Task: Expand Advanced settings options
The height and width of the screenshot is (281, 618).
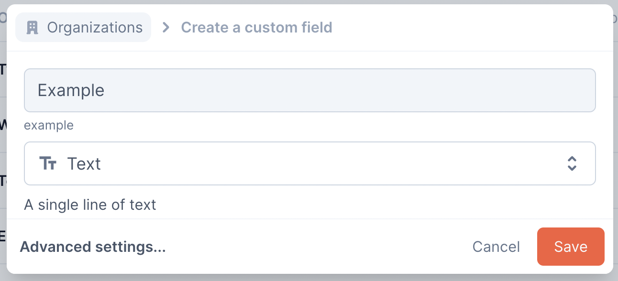Action: tap(93, 247)
